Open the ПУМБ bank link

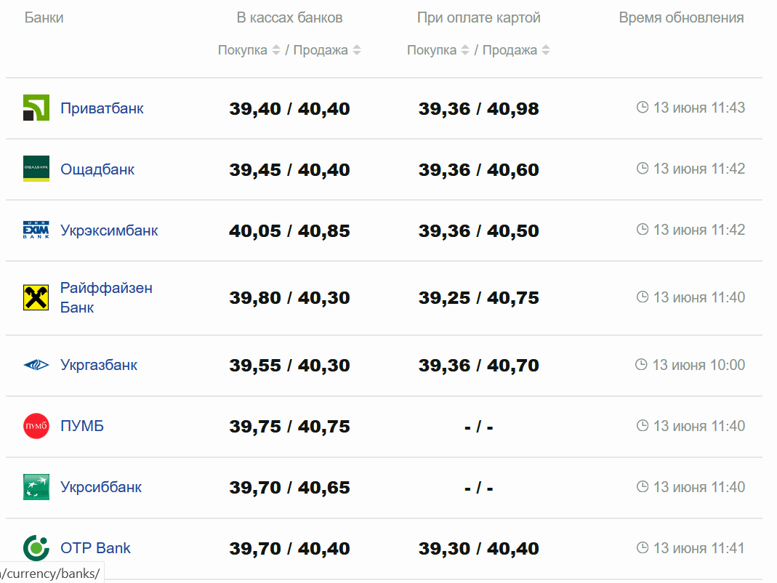click(x=82, y=426)
